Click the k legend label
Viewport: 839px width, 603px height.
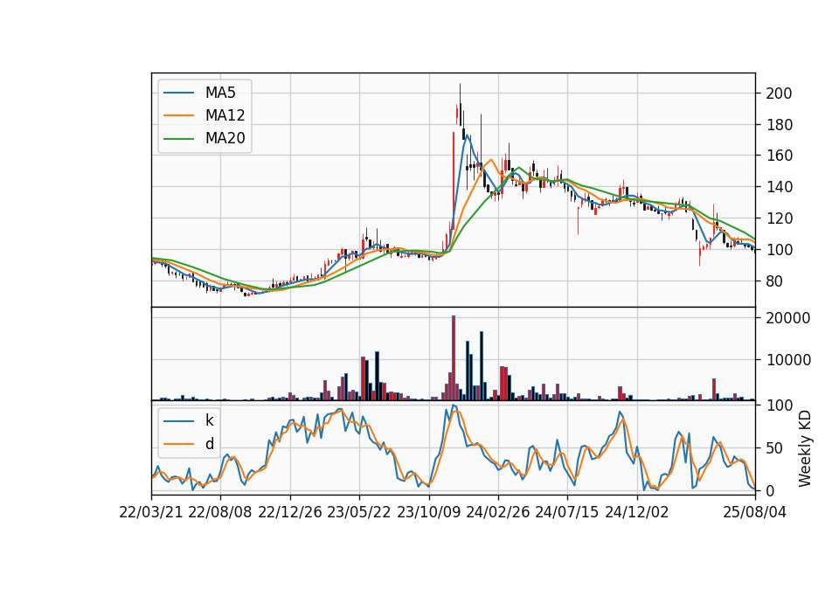209,420
